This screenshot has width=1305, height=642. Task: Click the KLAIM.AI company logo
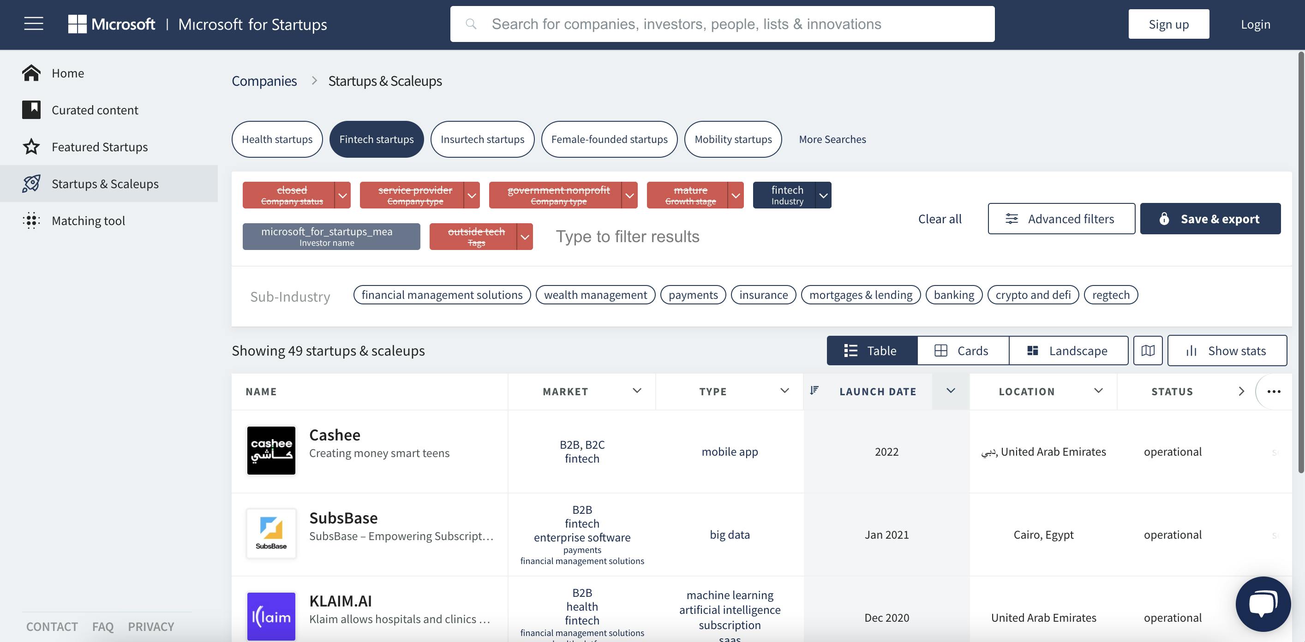271,616
